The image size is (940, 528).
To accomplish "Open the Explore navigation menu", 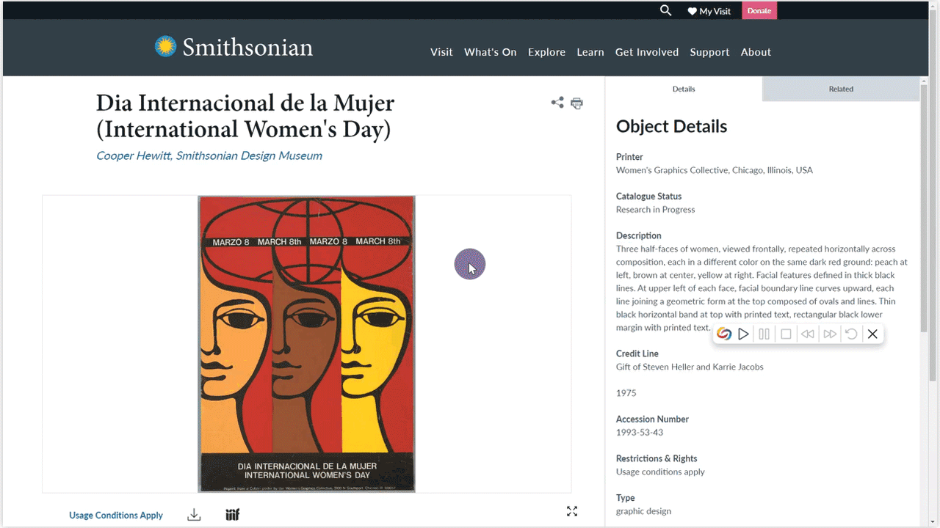I will [x=546, y=52].
